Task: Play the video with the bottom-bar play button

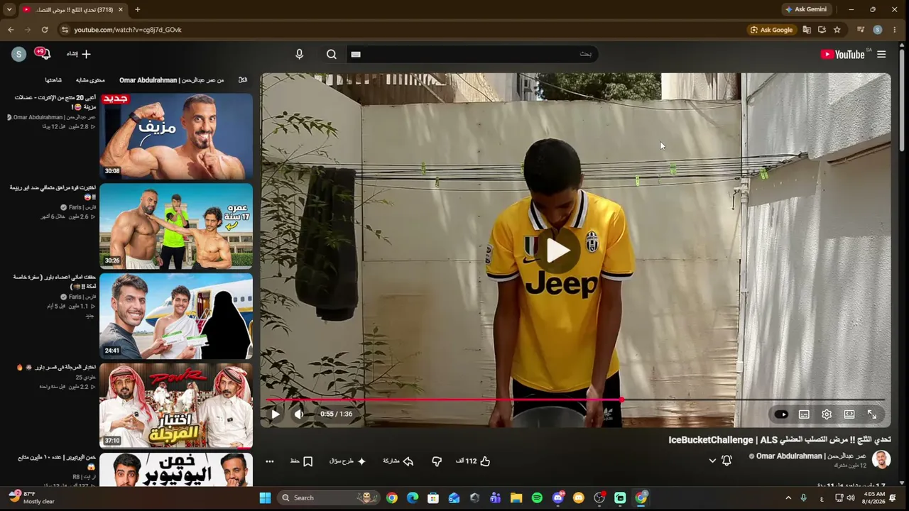Action: 276,414
